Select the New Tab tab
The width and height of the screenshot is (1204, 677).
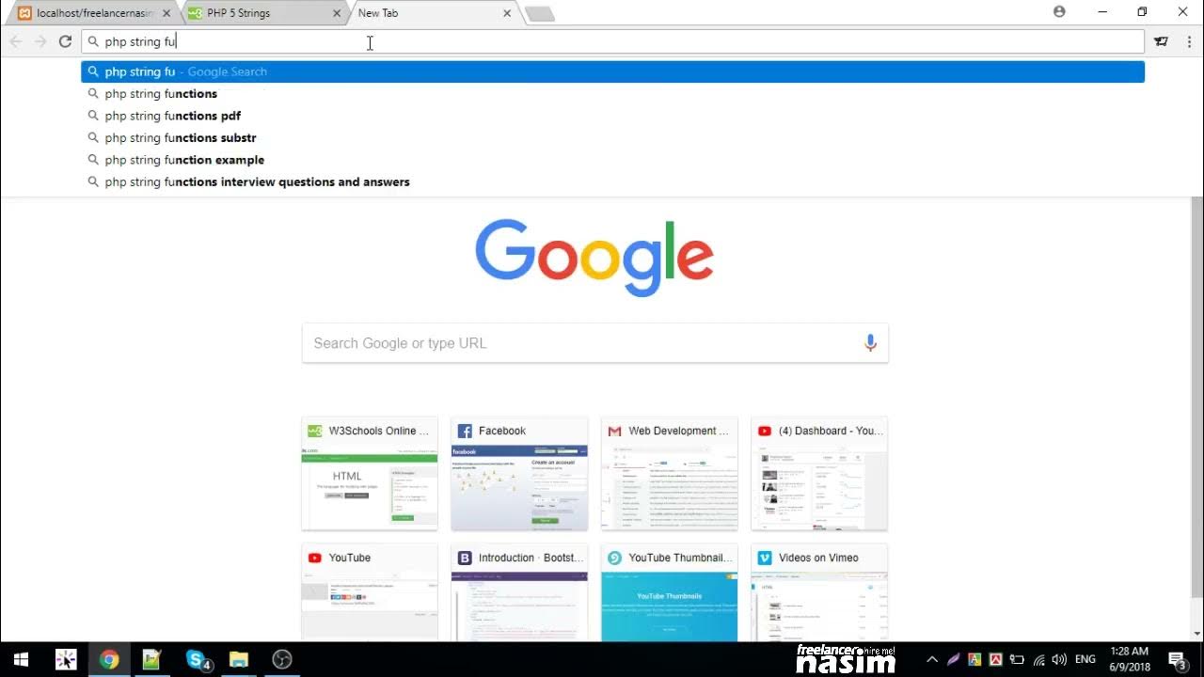tap(435, 13)
